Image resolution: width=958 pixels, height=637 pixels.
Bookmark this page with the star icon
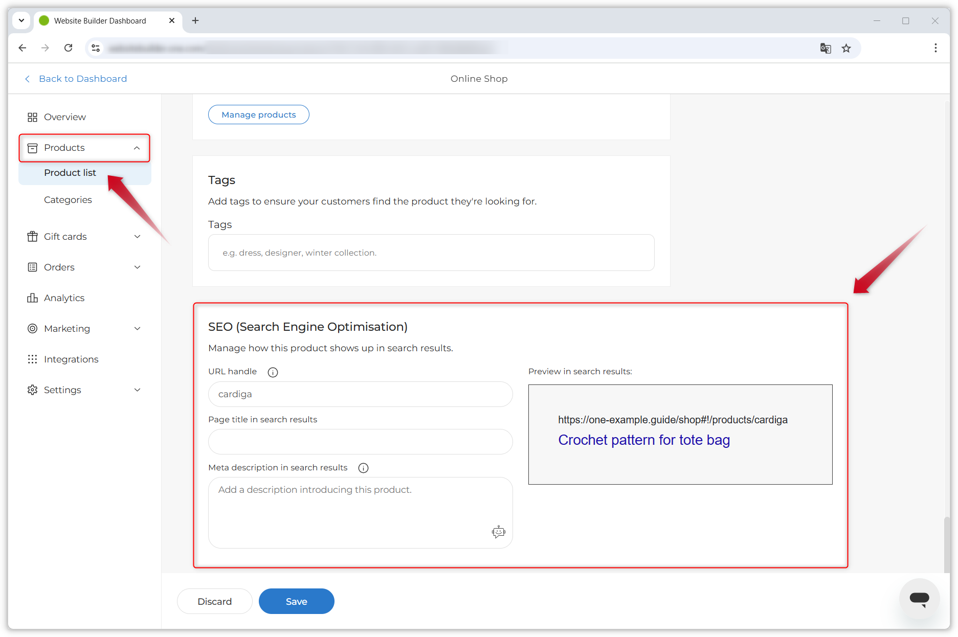pyautogui.click(x=846, y=48)
